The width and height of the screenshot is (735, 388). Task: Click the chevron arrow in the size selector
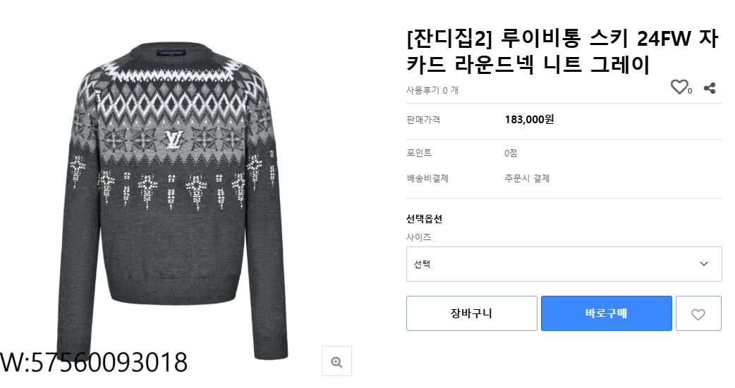(x=703, y=264)
